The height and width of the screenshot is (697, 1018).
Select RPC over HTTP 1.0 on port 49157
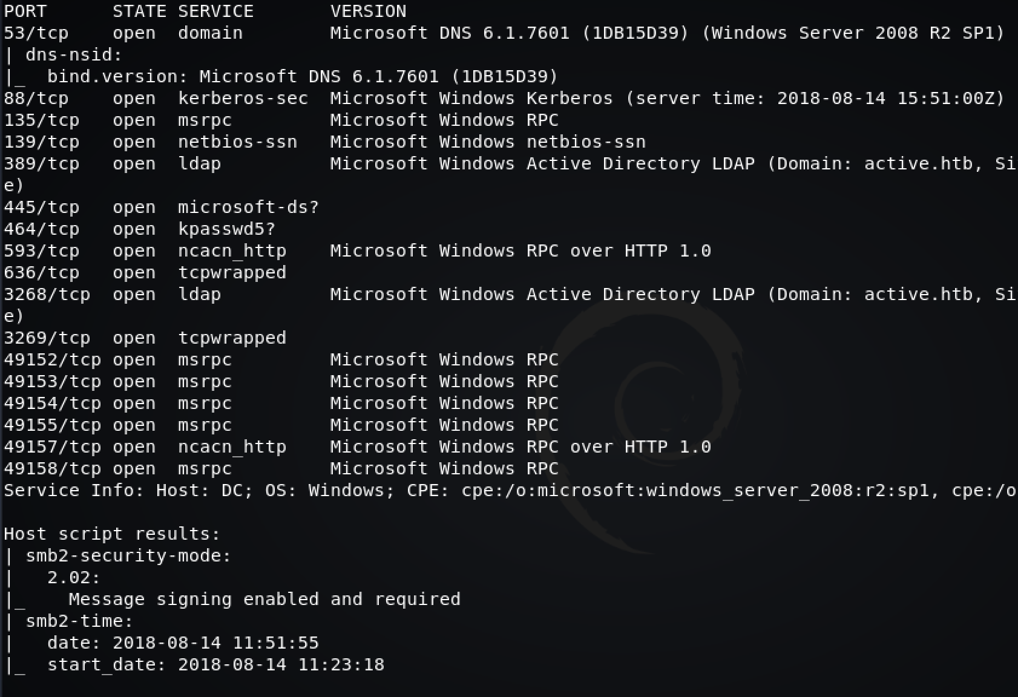click(x=619, y=447)
